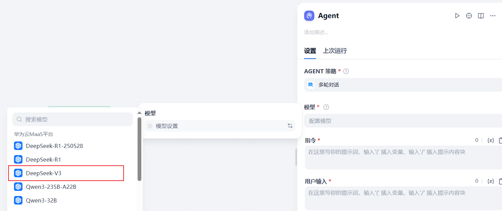Open the three-dots more options menu
This screenshot has height=211, width=502.
click(x=493, y=16)
